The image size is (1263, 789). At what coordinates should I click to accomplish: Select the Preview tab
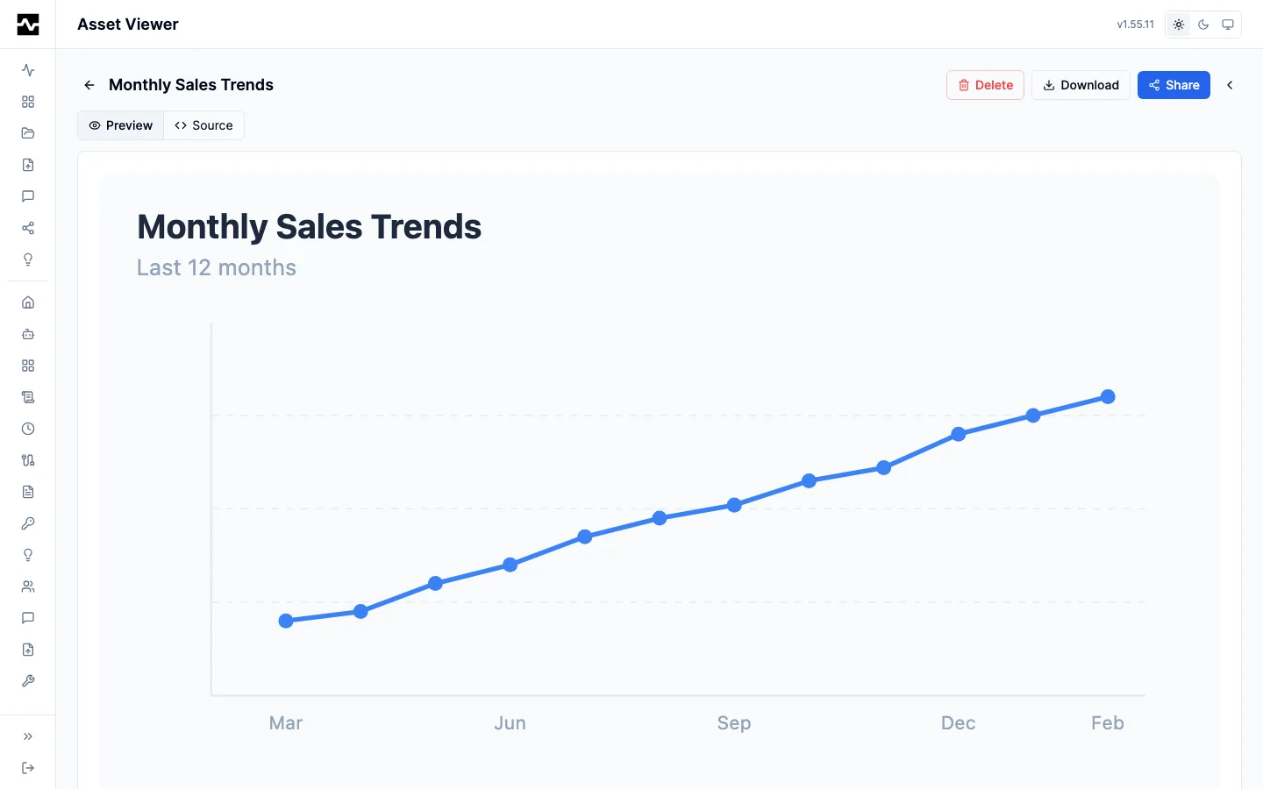[121, 125]
